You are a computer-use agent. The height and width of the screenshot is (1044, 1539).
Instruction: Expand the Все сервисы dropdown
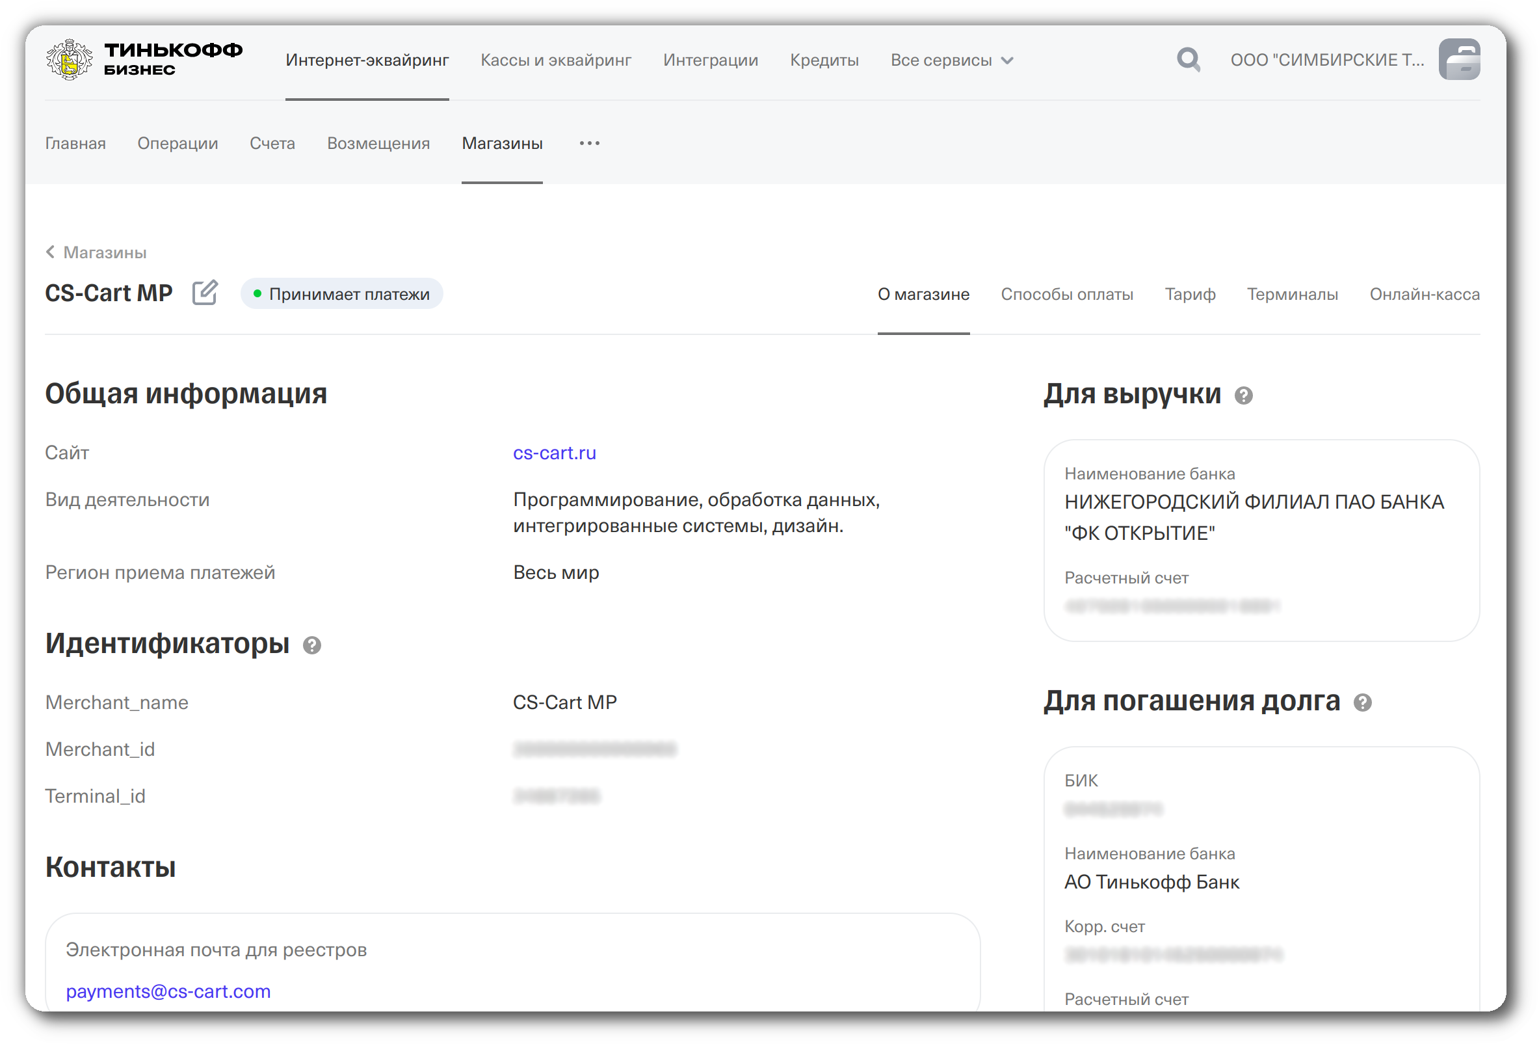tap(952, 60)
